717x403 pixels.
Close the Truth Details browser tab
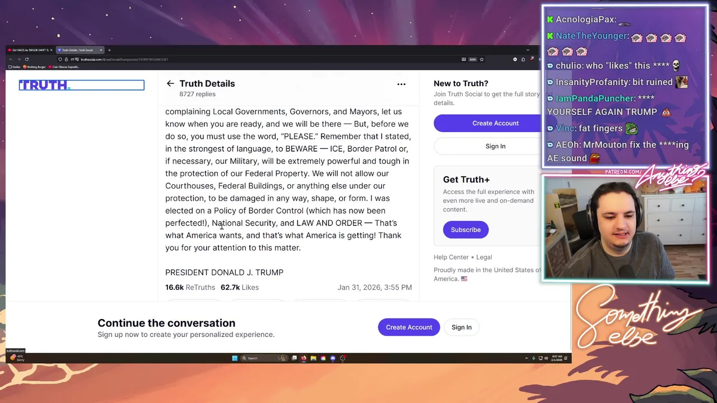point(101,50)
